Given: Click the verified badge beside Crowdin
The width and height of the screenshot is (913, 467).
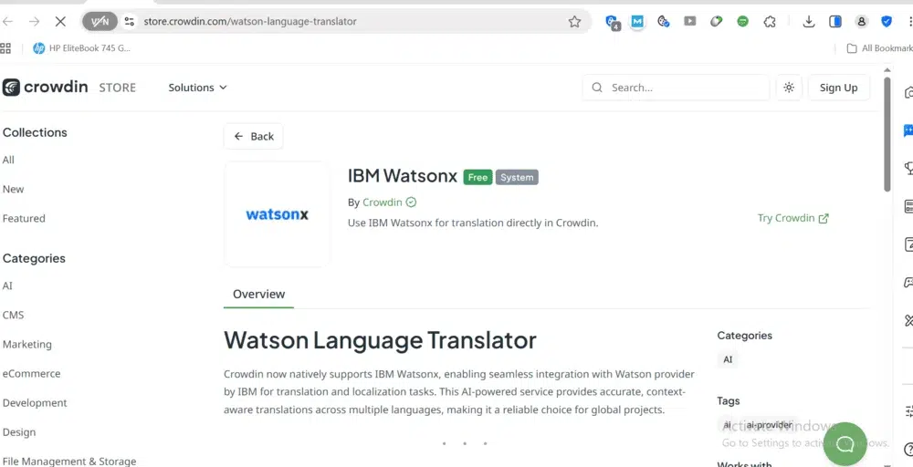Looking at the screenshot, I should pyautogui.click(x=411, y=202).
